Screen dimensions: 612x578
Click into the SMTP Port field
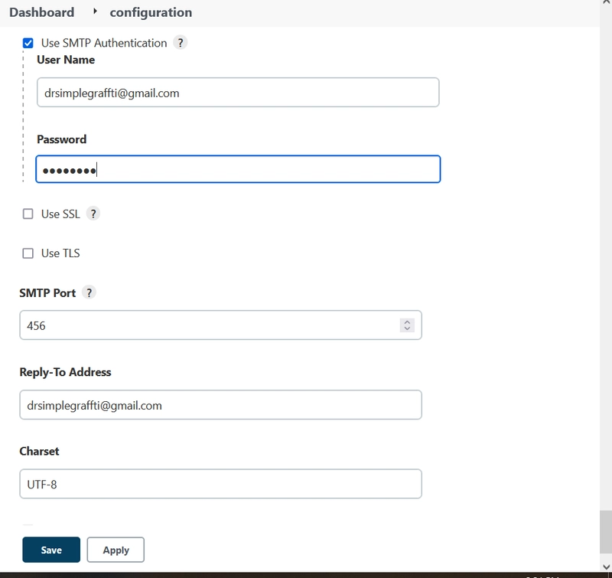[220, 325]
